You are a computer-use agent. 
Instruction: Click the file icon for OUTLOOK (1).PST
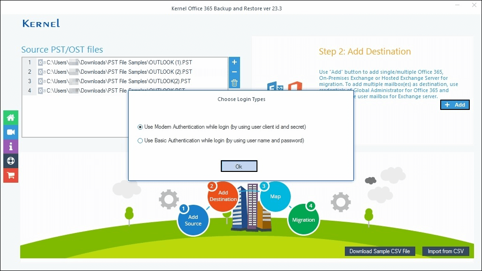click(41, 62)
